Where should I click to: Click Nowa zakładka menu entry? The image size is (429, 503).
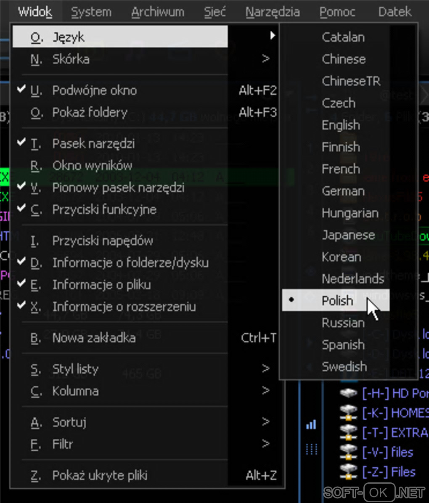94,338
